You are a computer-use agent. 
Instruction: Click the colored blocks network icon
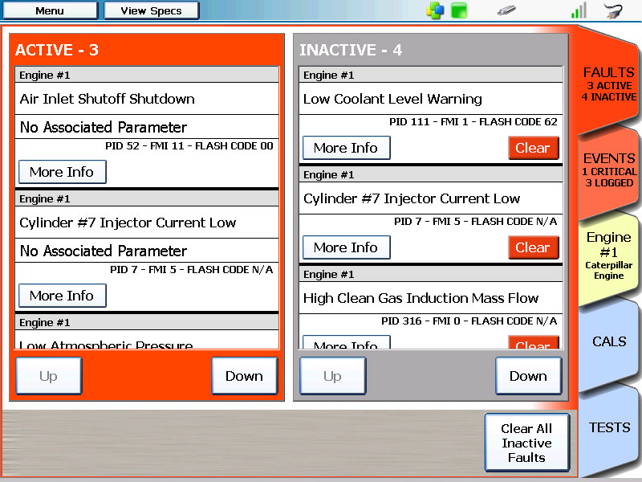pyautogui.click(x=435, y=10)
